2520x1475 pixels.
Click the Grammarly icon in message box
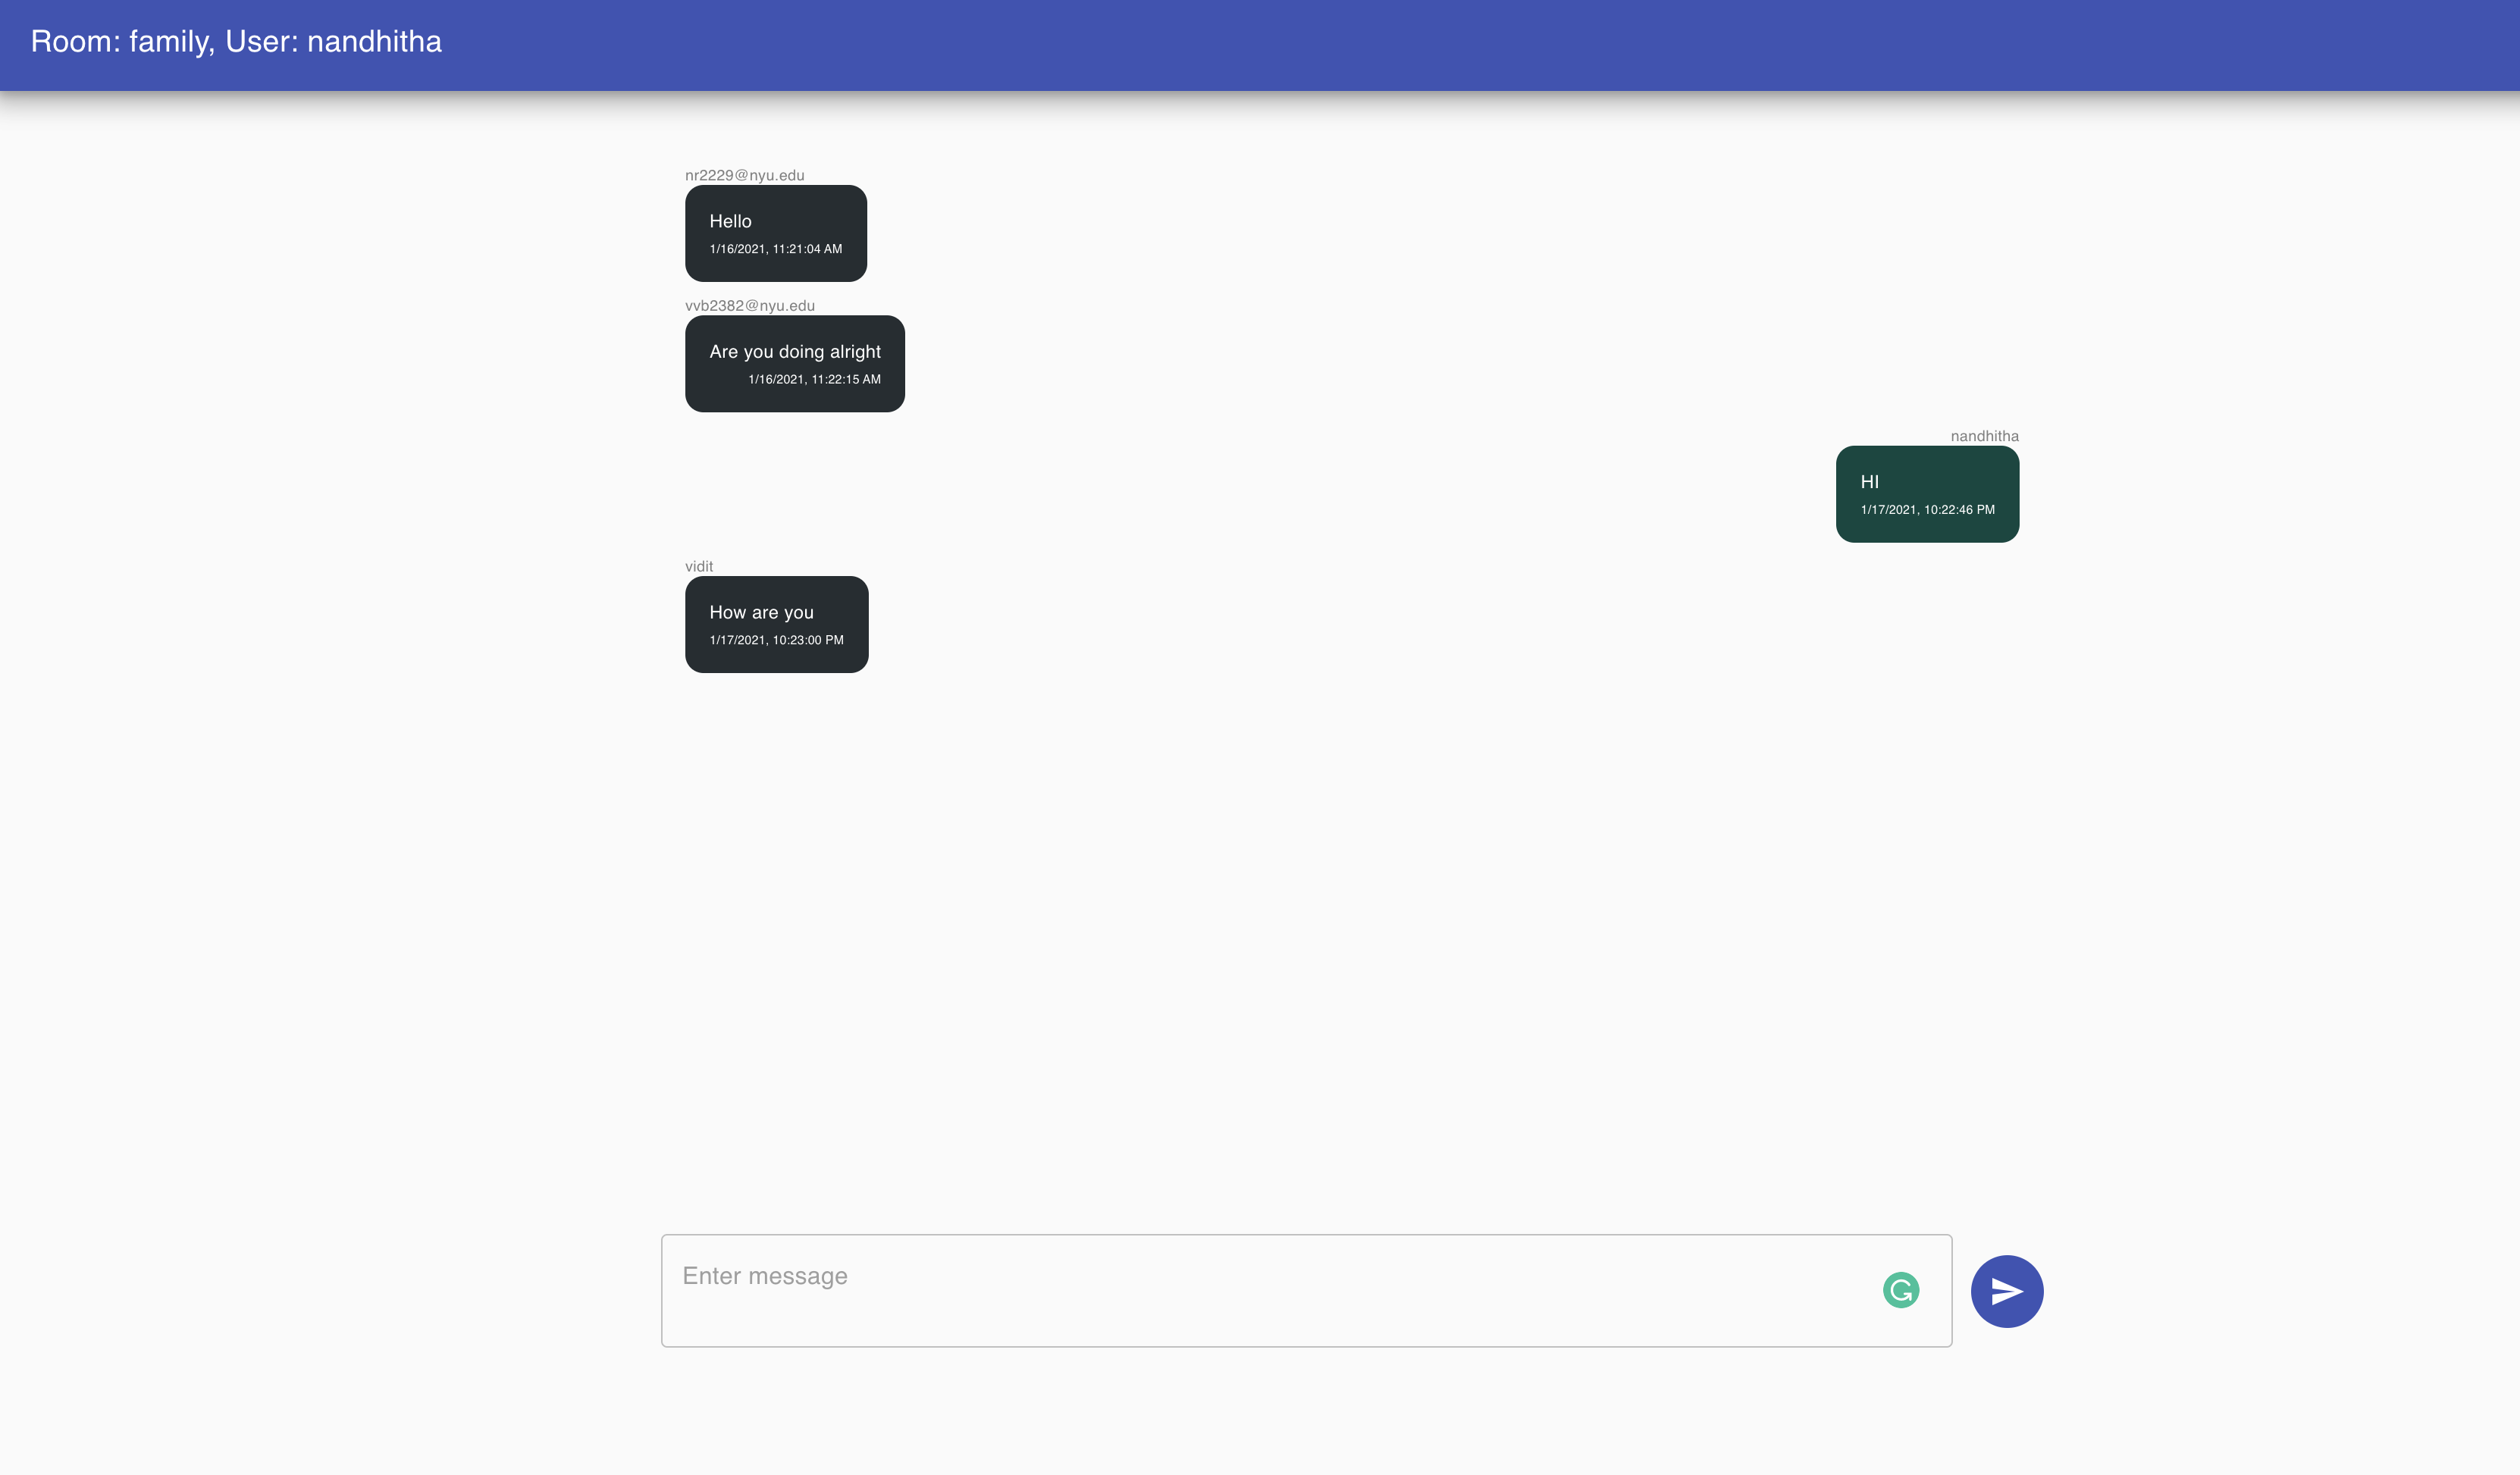click(x=1900, y=1290)
